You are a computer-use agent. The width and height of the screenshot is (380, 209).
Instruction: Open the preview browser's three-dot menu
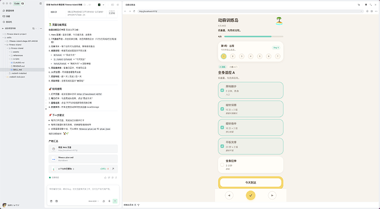point(376,11)
